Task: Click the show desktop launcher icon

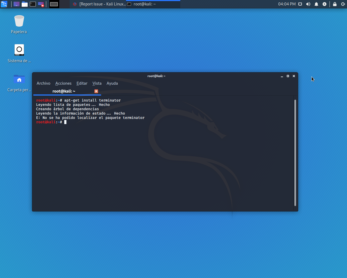Action: 17,4
